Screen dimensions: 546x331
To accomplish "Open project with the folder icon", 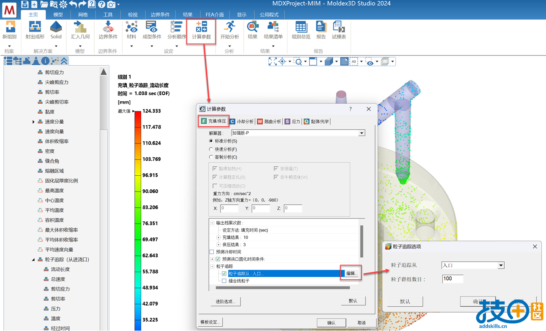I will (44, 4).
